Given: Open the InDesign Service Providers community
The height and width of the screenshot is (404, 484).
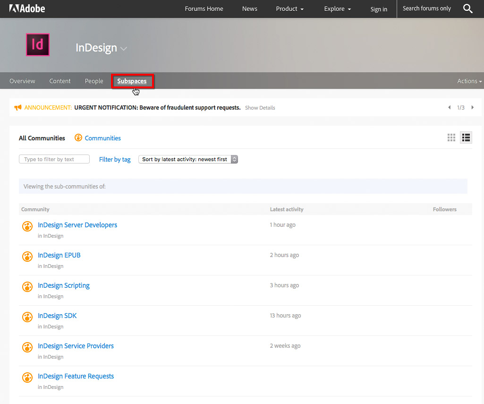Looking at the screenshot, I should (76, 346).
